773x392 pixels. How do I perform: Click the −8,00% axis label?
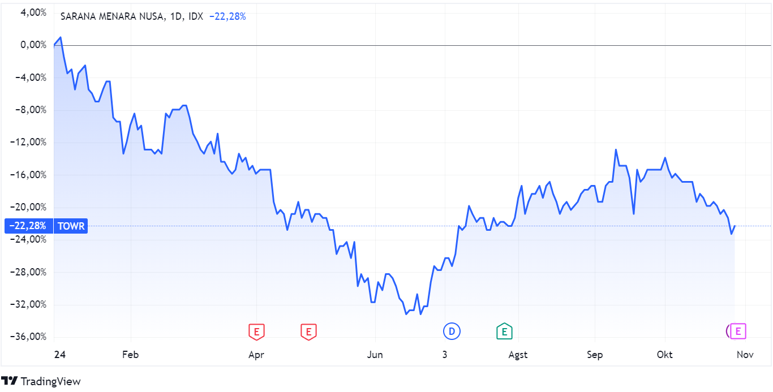point(31,109)
